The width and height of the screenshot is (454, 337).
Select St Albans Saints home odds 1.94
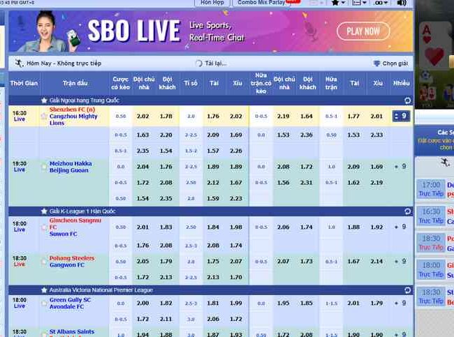pos(142,334)
